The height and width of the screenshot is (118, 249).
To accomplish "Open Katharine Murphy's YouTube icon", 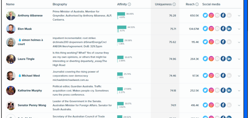I will pos(217,90).
